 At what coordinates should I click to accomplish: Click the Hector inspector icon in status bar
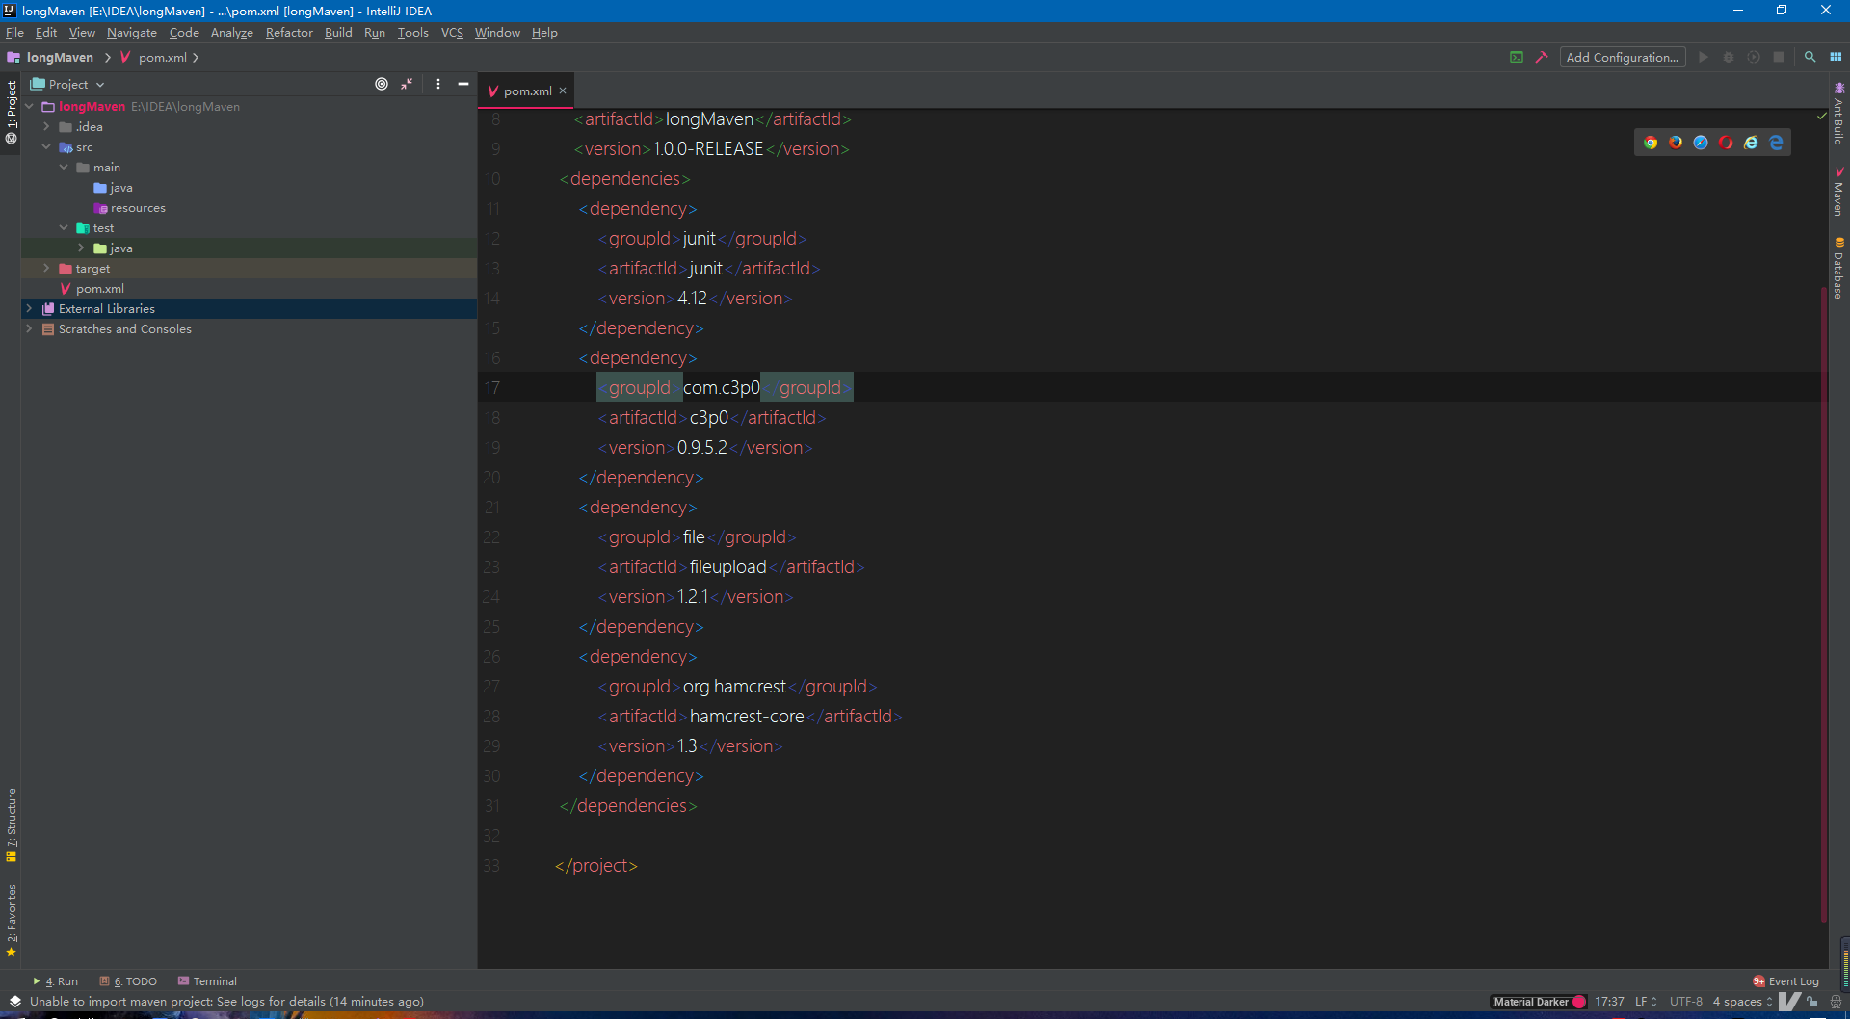[x=1836, y=1002]
